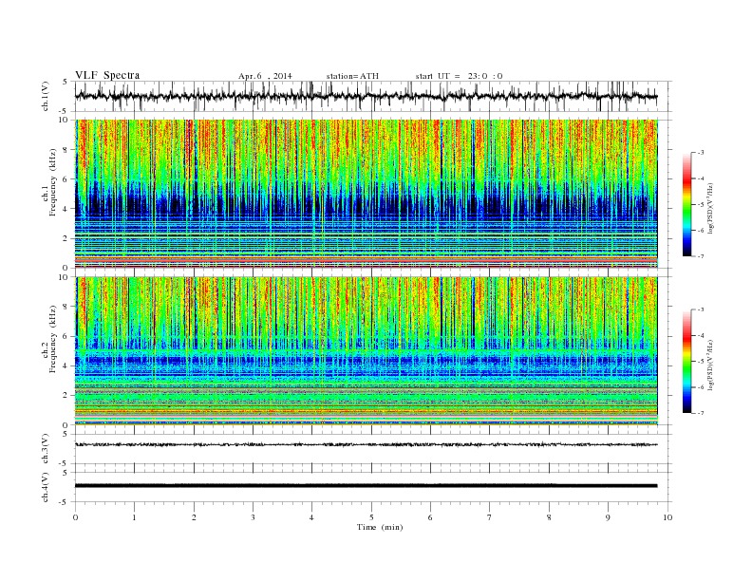Click the "-7" tick on ch.1 color bar
Viewport: 752px width, 581px height.
[x=700, y=256]
